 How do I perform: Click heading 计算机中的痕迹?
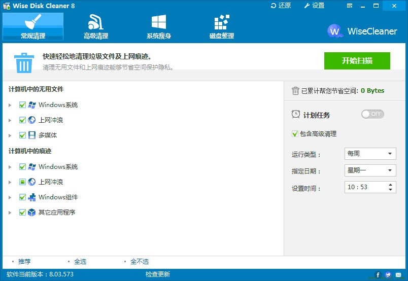click(x=30, y=151)
